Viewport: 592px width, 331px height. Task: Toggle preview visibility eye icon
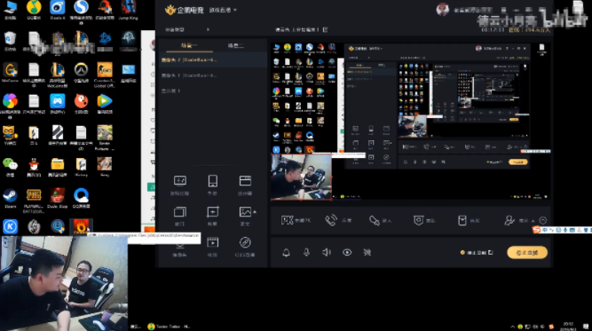coord(347,253)
